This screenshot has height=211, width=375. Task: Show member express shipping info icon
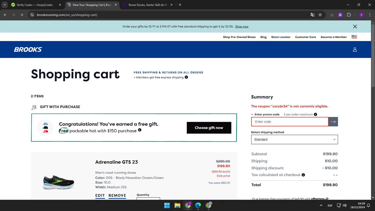[186, 77]
